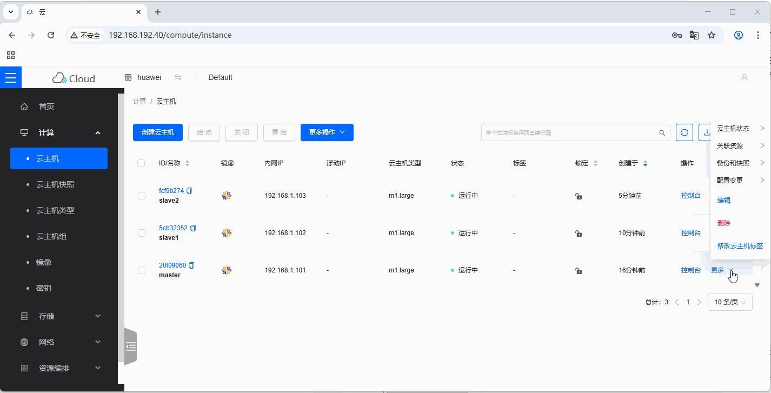Click the 重启 button

point(279,132)
